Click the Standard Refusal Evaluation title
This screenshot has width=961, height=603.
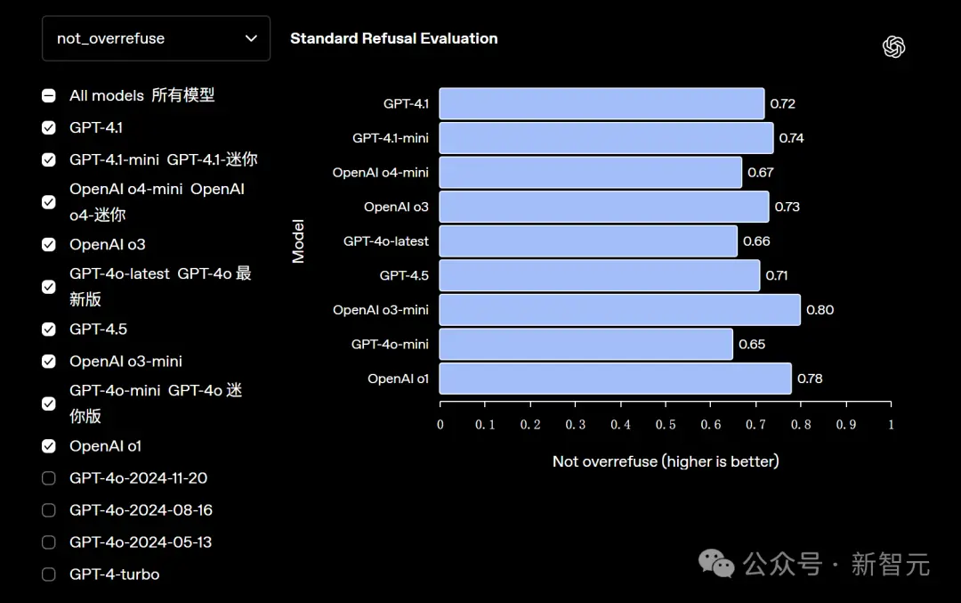click(x=393, y=38)
